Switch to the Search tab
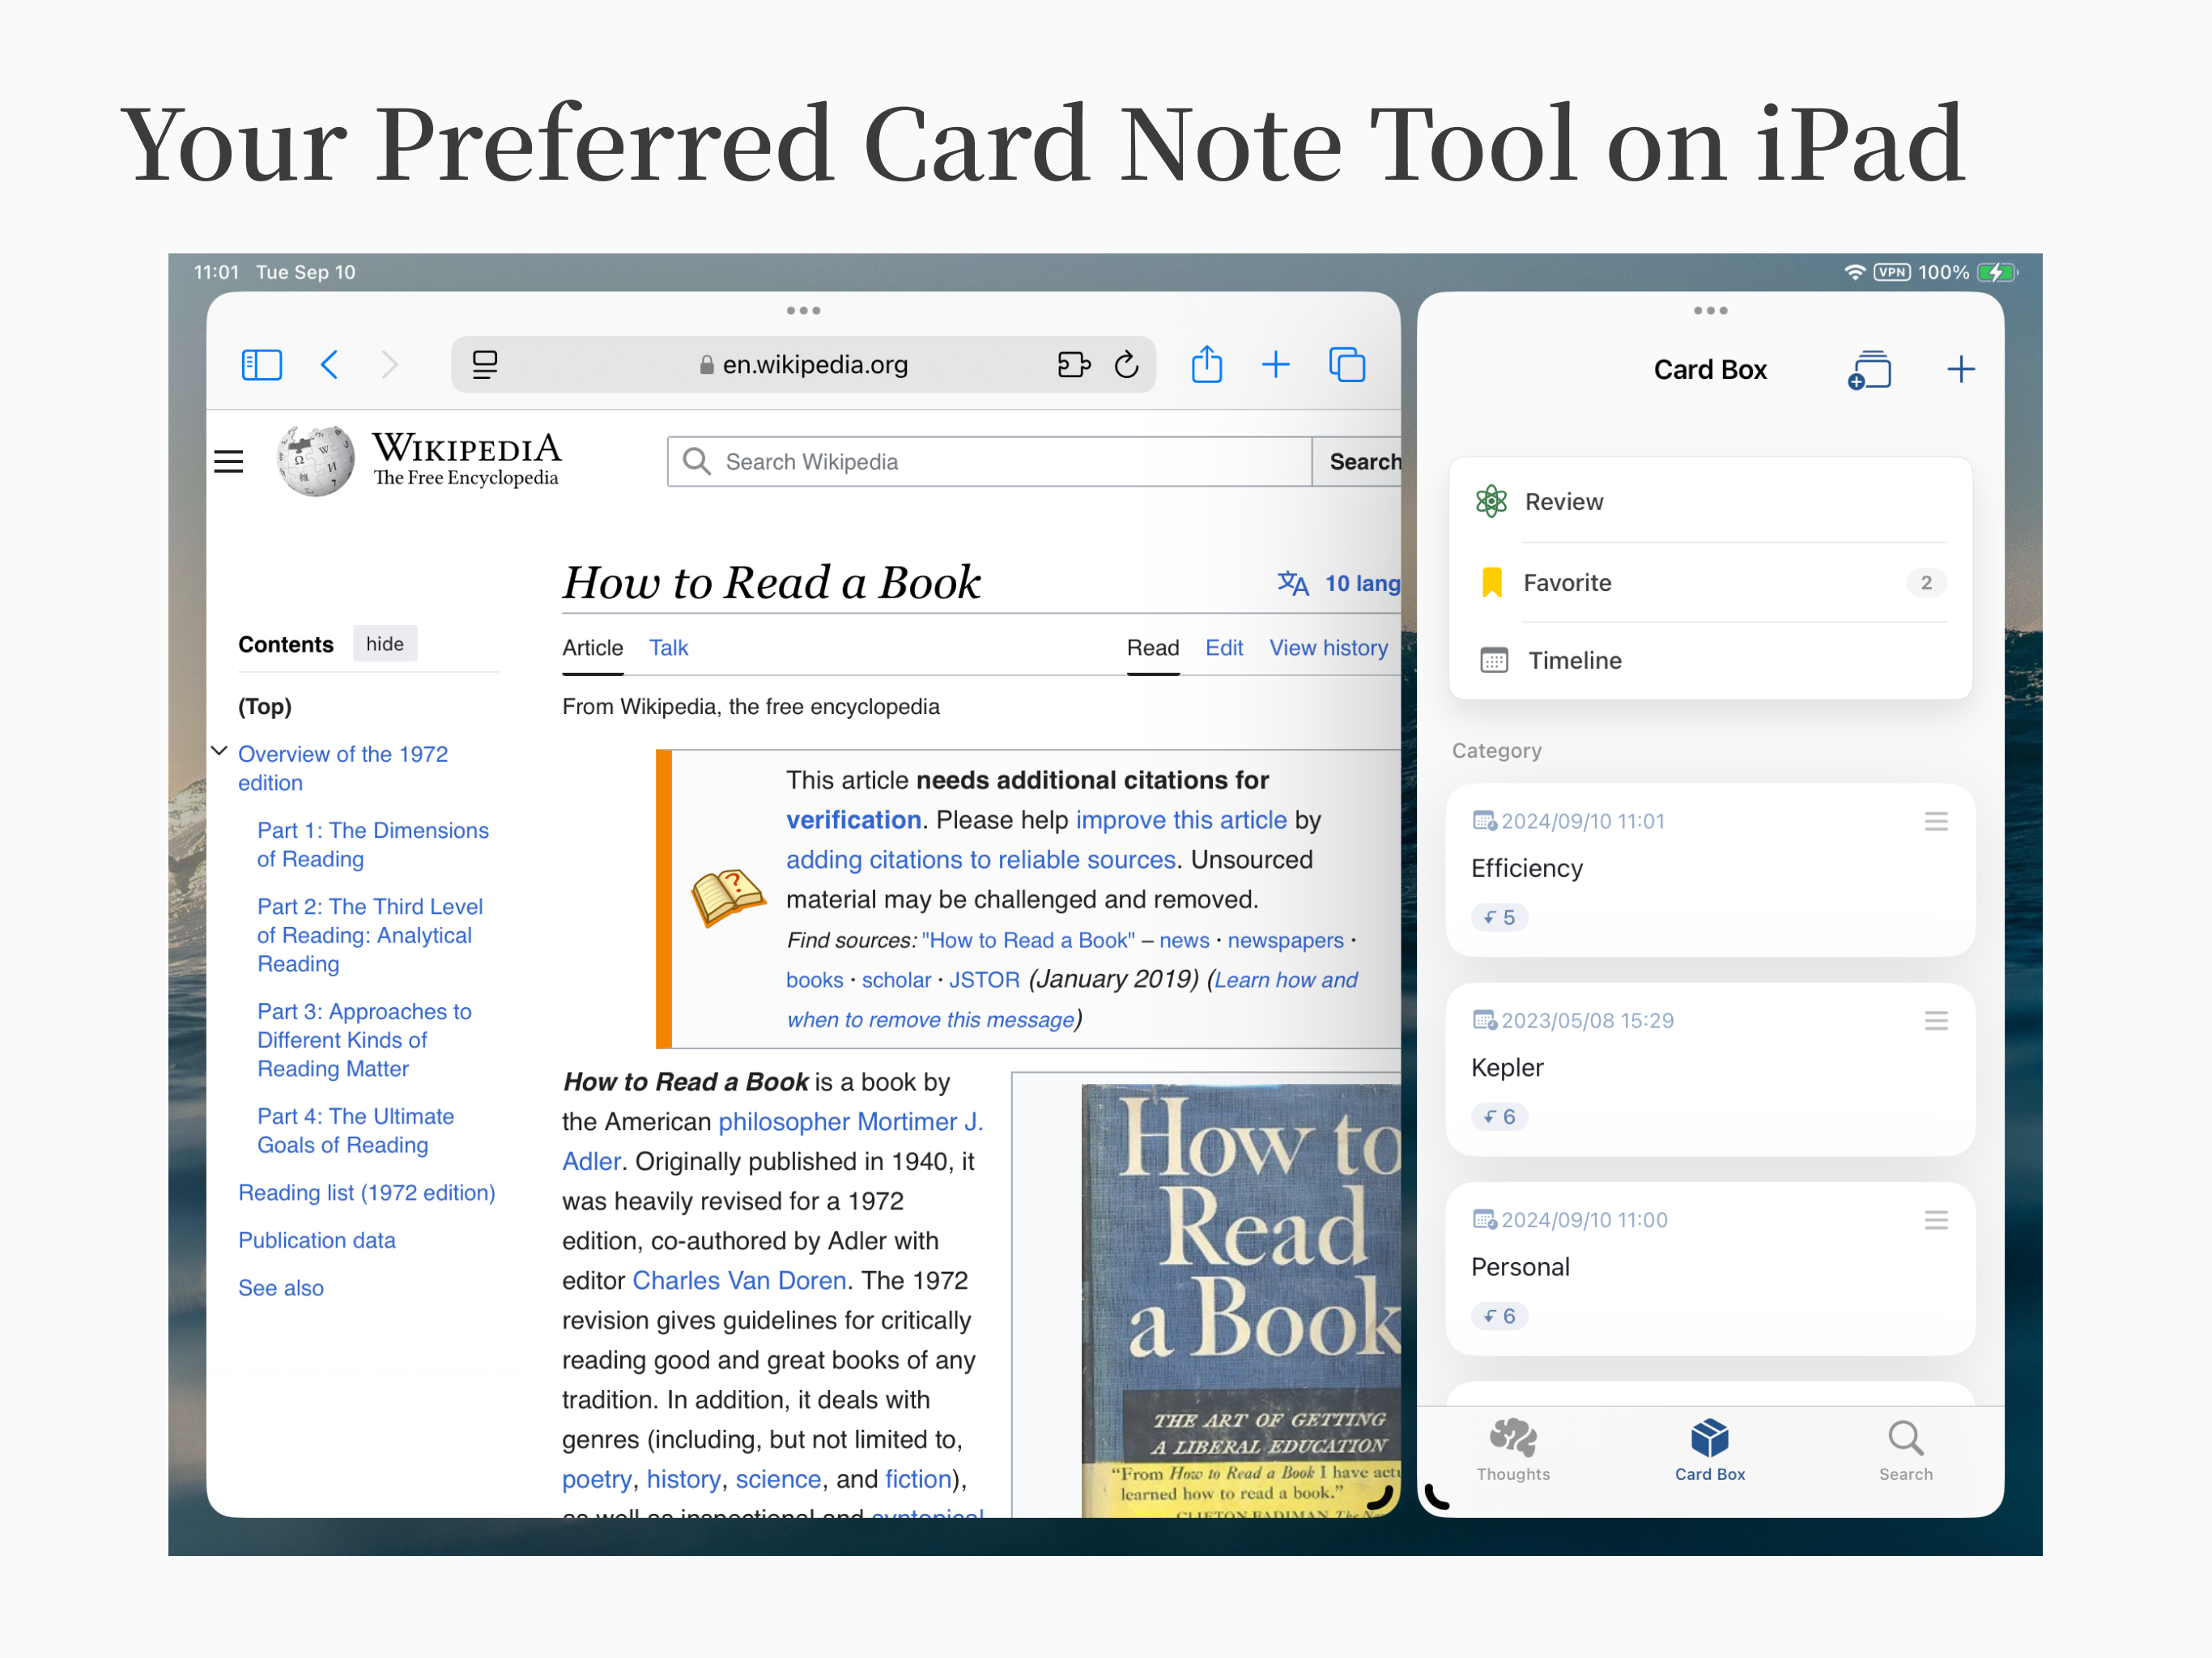 [x=1905, y=1450]
